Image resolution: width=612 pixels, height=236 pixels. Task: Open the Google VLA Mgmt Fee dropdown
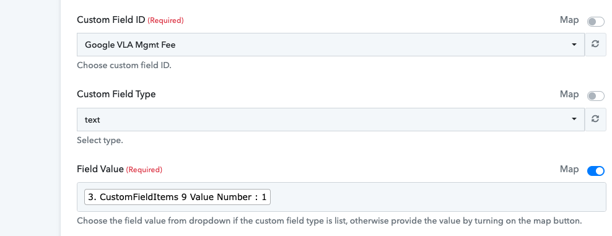331,45
